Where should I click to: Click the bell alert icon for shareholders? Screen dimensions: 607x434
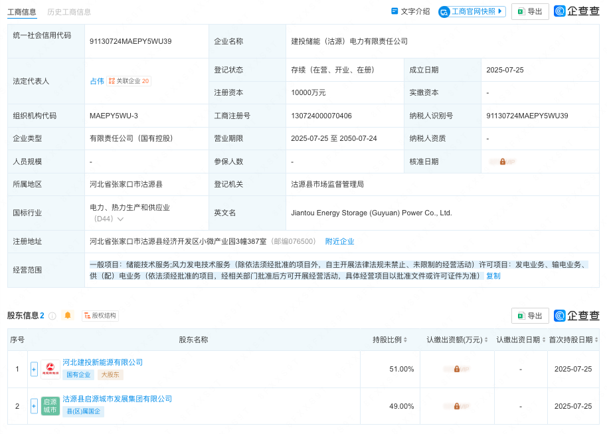click(68, 315)
